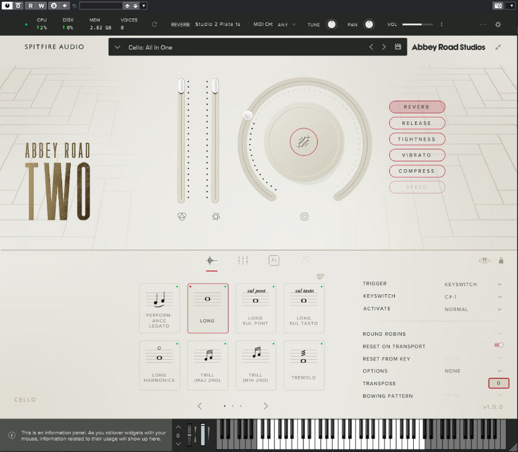Go to previous articulation page arrow

[200, 406]
